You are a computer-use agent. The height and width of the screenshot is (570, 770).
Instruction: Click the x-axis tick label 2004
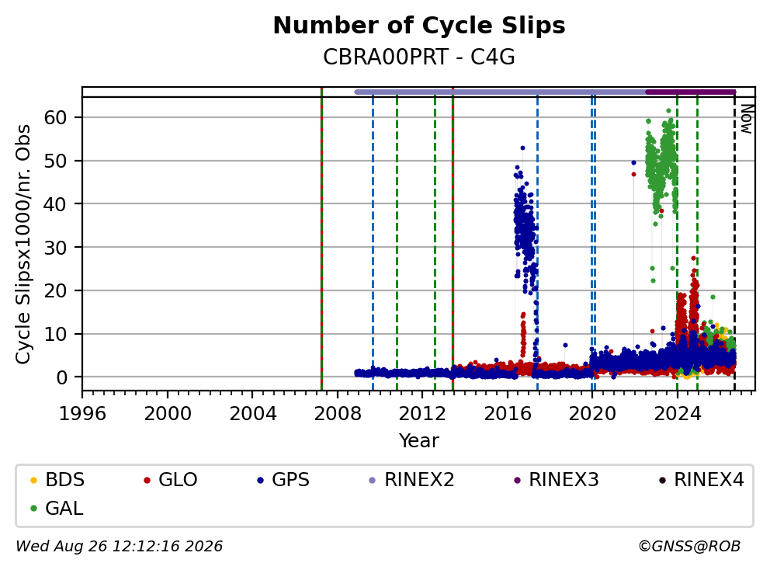click(252, 414)
